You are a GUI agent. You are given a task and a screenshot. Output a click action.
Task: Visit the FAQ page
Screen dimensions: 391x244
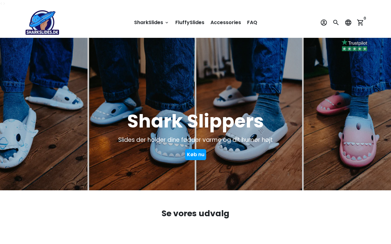click(x=252, y=23)
